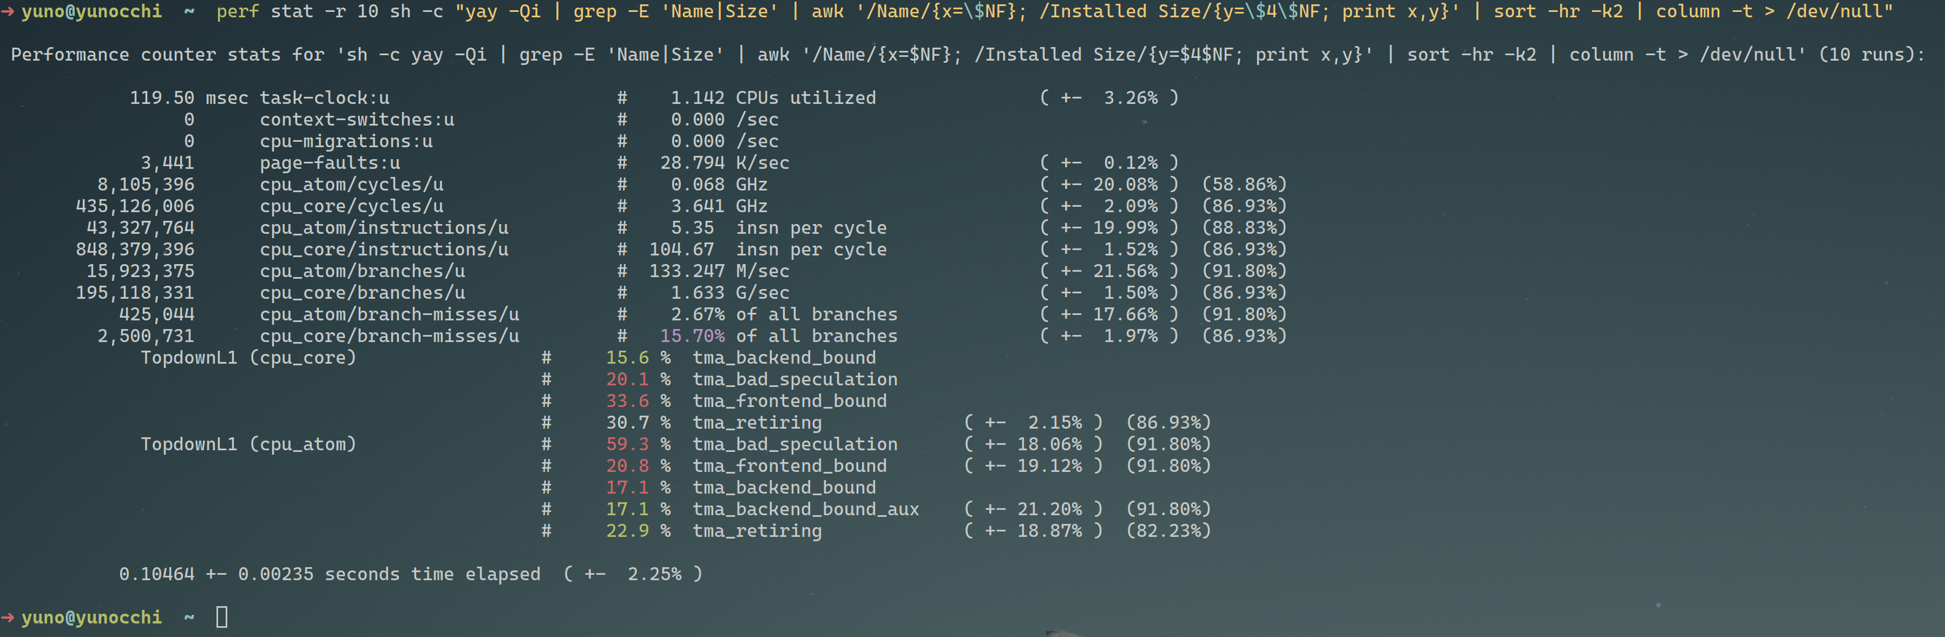1945x637 pixels.
Task: Click the TopdownL1 (cpu_atom) heading
Action: (248, 444)
